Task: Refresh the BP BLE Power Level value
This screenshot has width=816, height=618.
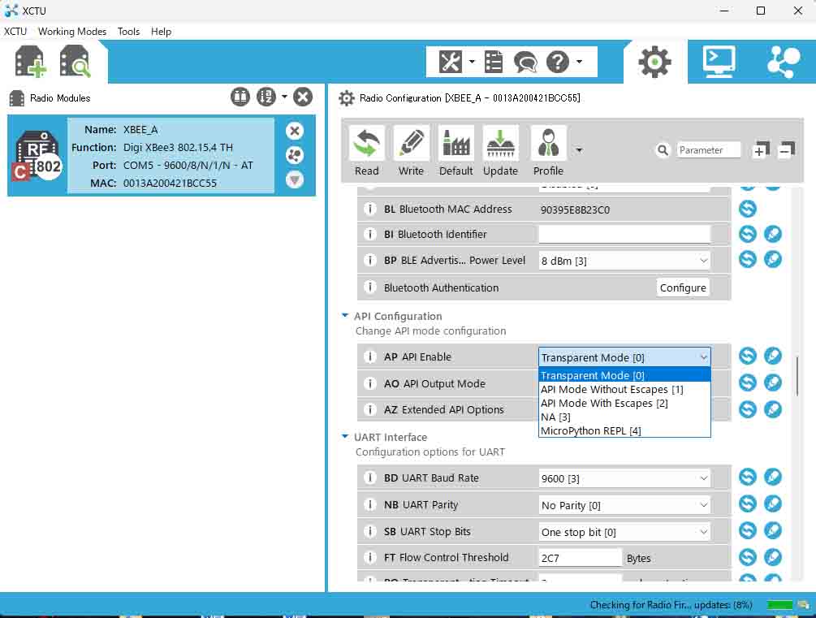Action: click(x=748, y=259)
